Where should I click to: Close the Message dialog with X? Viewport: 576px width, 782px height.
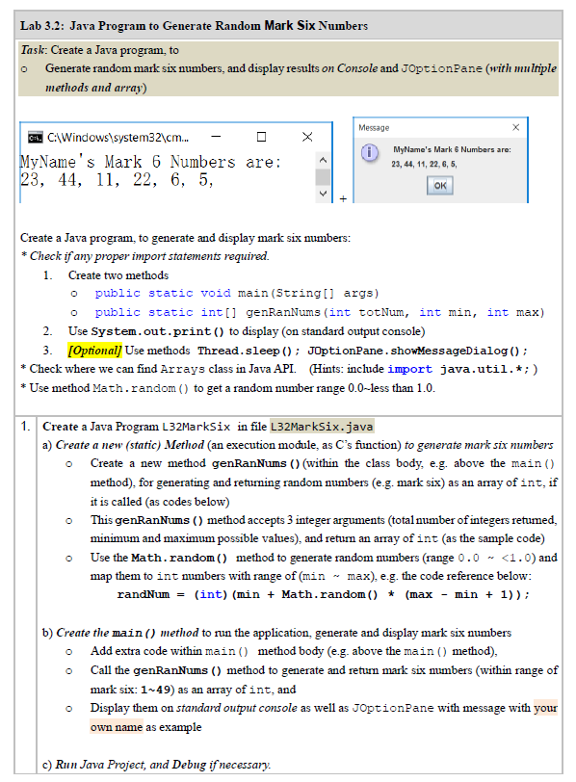pos(515,128)
